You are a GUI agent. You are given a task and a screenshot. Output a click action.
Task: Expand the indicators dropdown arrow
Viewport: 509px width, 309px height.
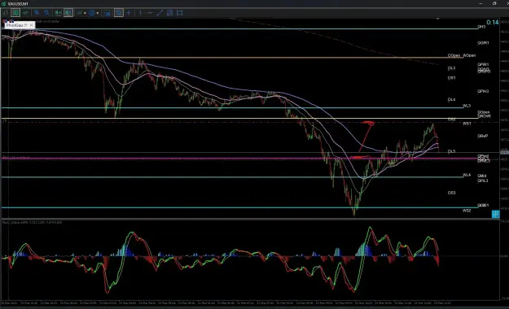[x=85, y=13]
